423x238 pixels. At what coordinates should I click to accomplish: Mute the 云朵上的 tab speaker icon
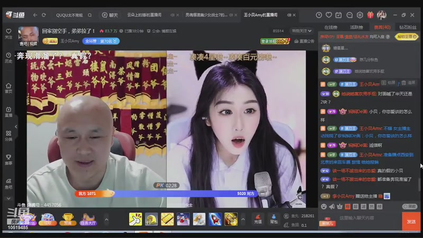pyautogui.click(x=172, y=15)
